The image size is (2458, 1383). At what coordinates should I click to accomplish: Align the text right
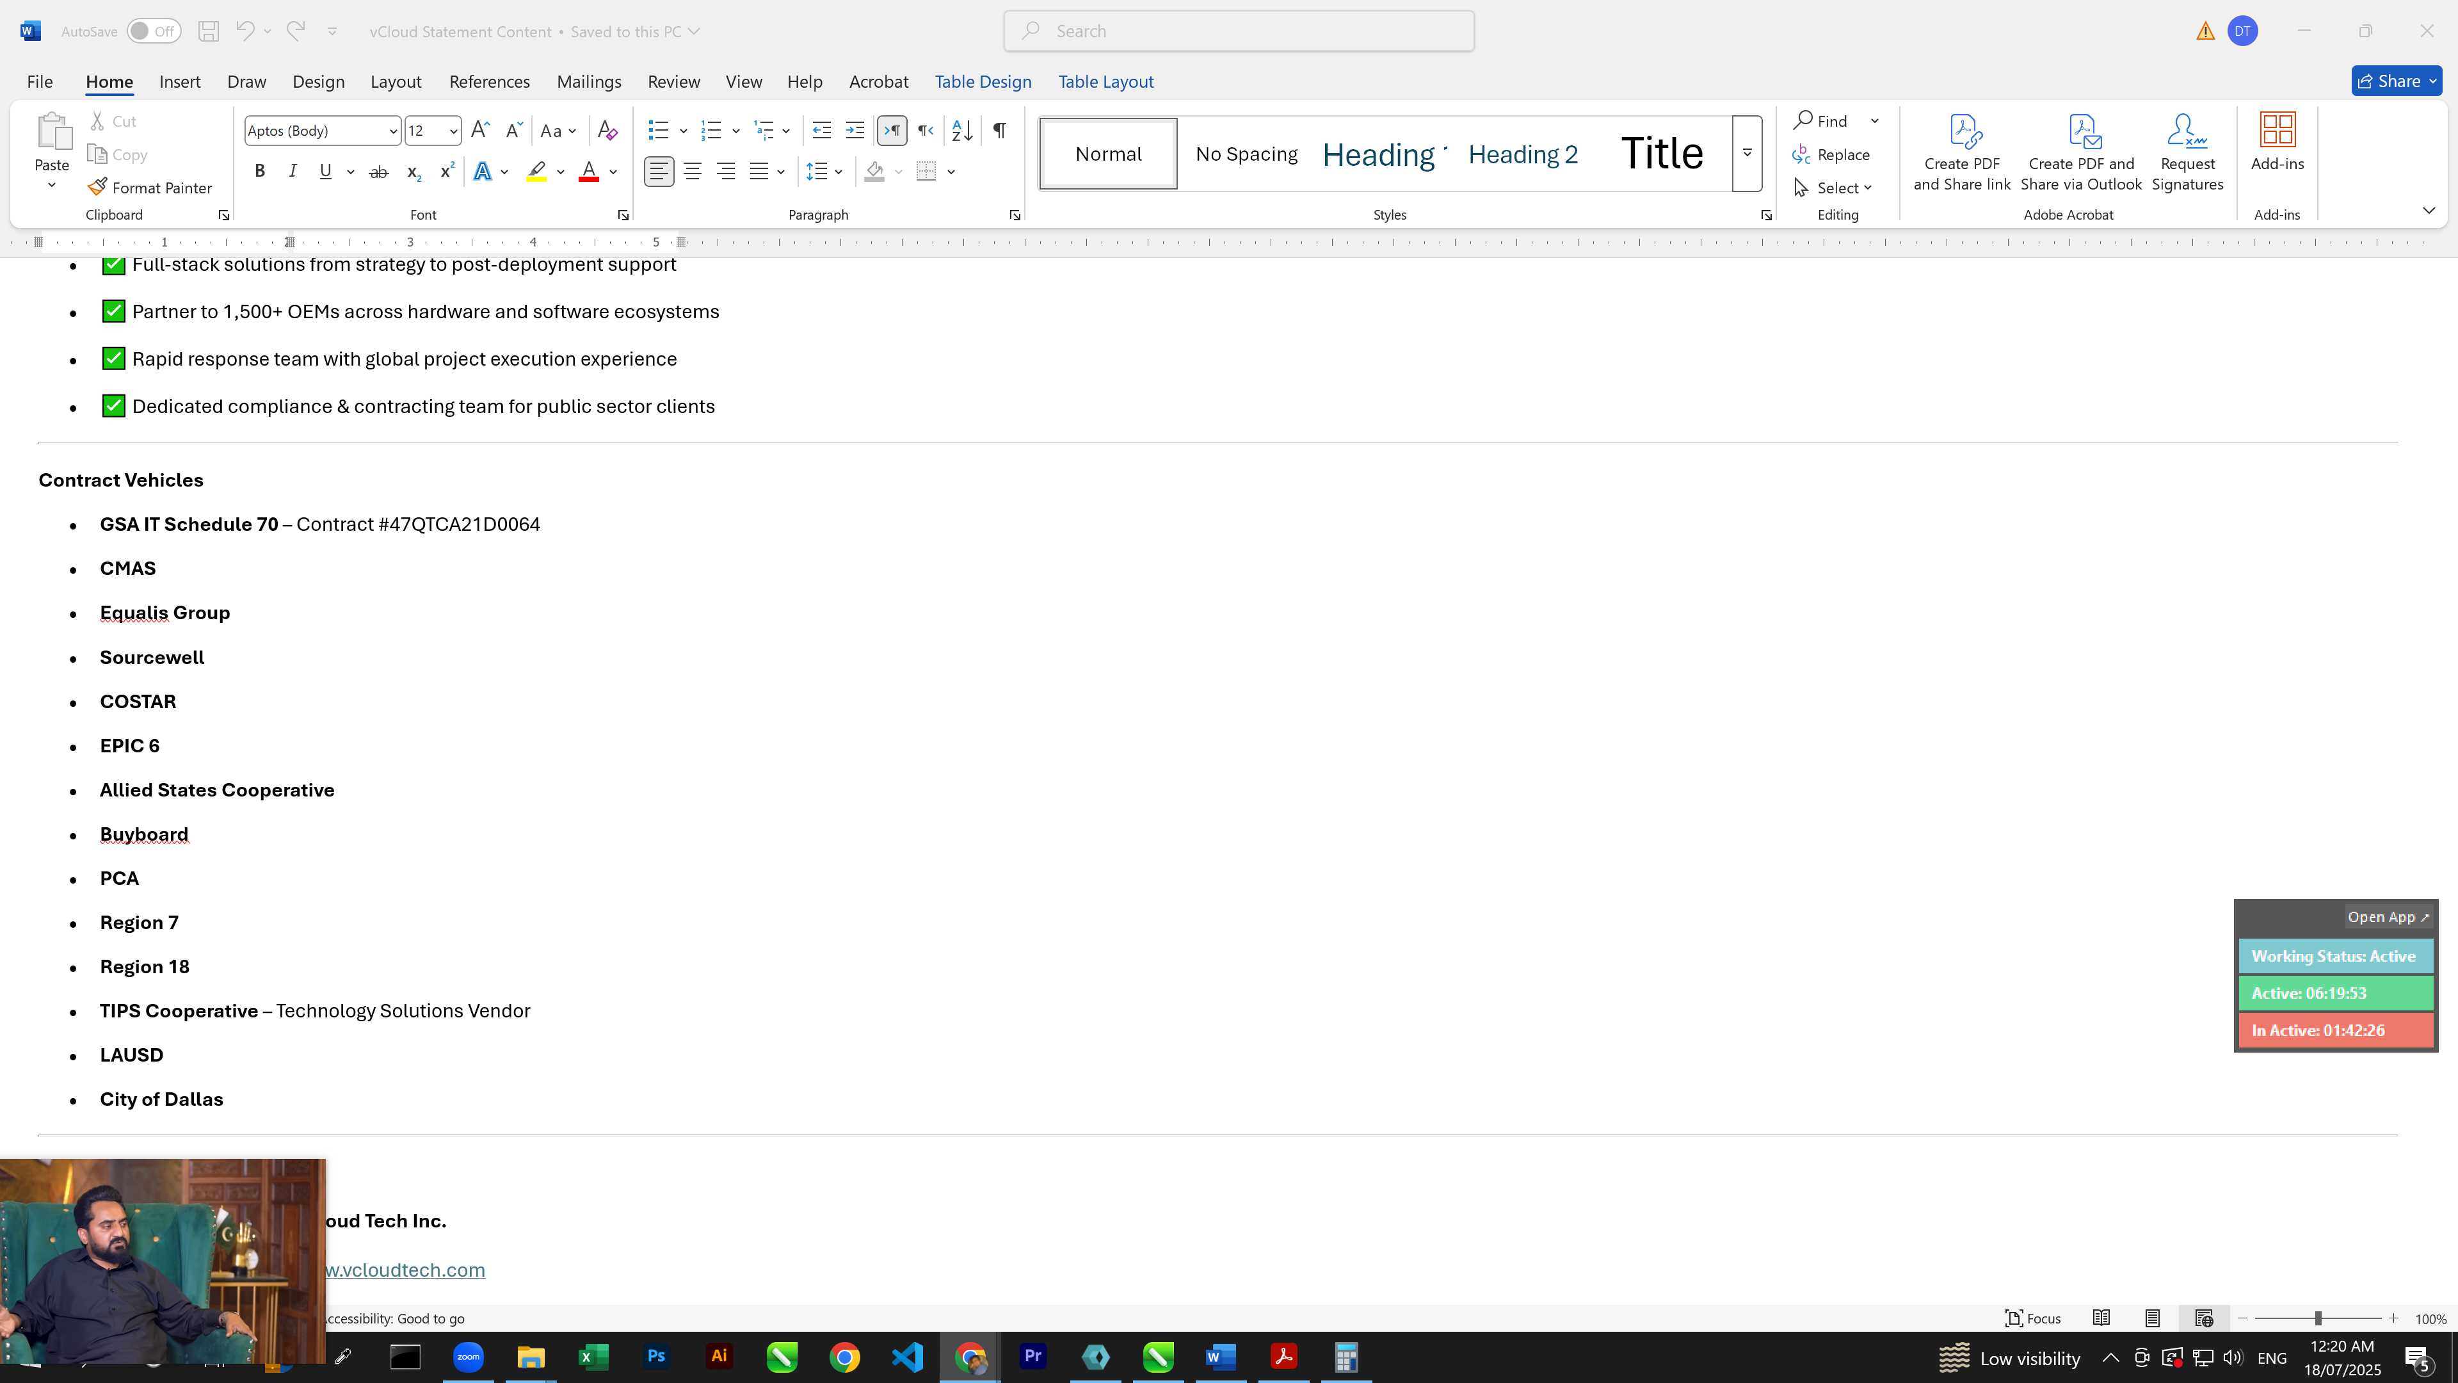coord(726,172)
